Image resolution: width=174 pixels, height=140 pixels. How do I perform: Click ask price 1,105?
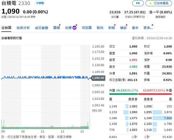pos(148,124)
